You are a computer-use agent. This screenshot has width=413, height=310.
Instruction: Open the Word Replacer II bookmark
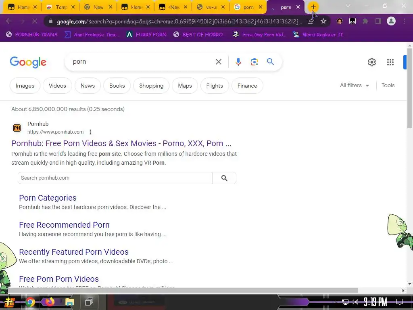(318, 35)
